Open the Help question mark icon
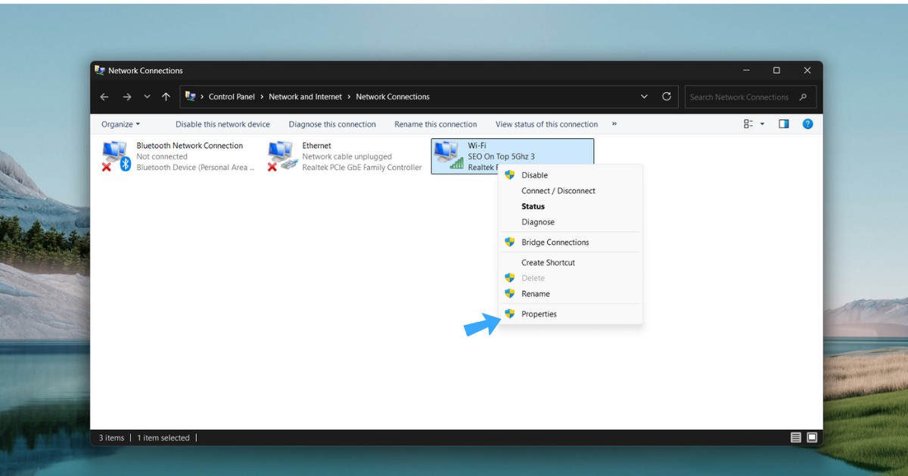Screen dimensions: 908x476 (x=807, y=124)
